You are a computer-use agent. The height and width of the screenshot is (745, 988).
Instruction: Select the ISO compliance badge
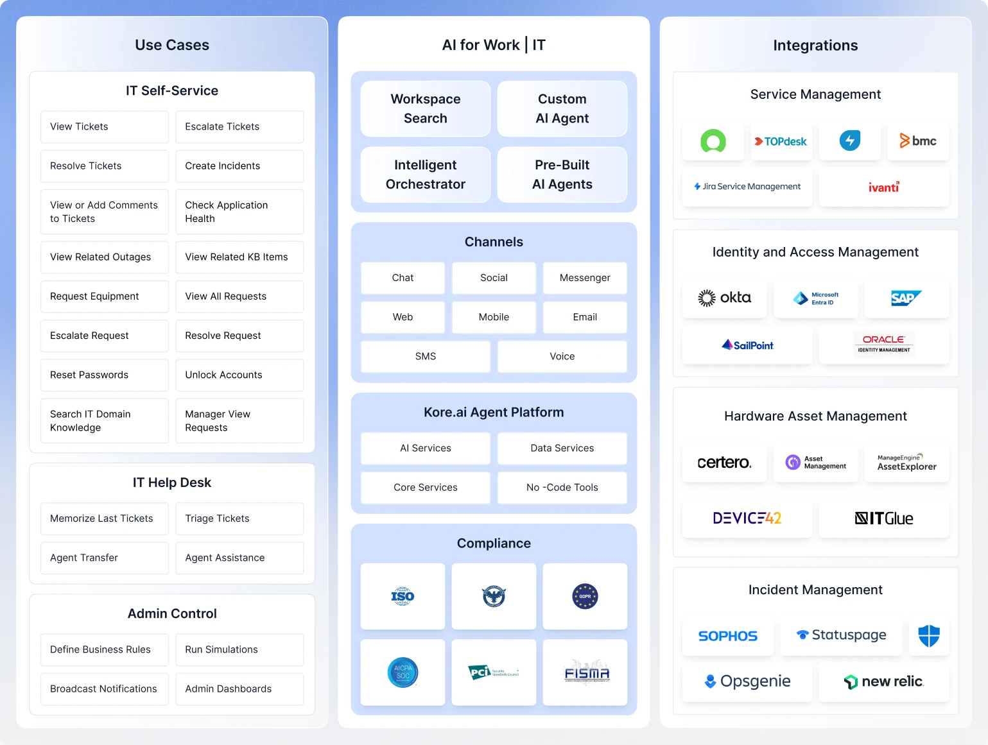[403, 596]
